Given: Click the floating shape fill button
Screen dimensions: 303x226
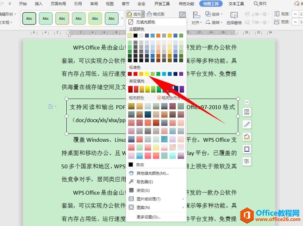Looking at the screenshot, I should (x=247, y=137).
